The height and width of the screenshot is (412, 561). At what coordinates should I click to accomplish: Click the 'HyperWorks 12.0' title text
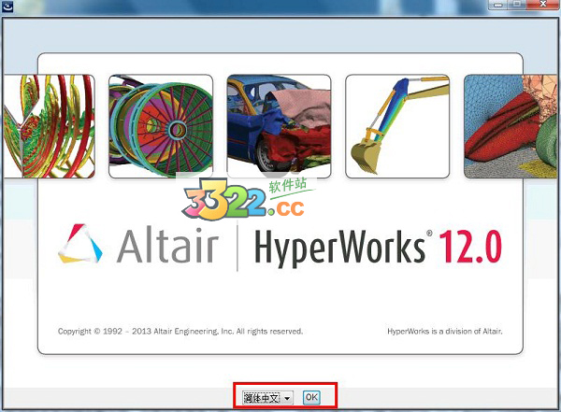pos(379,248)
